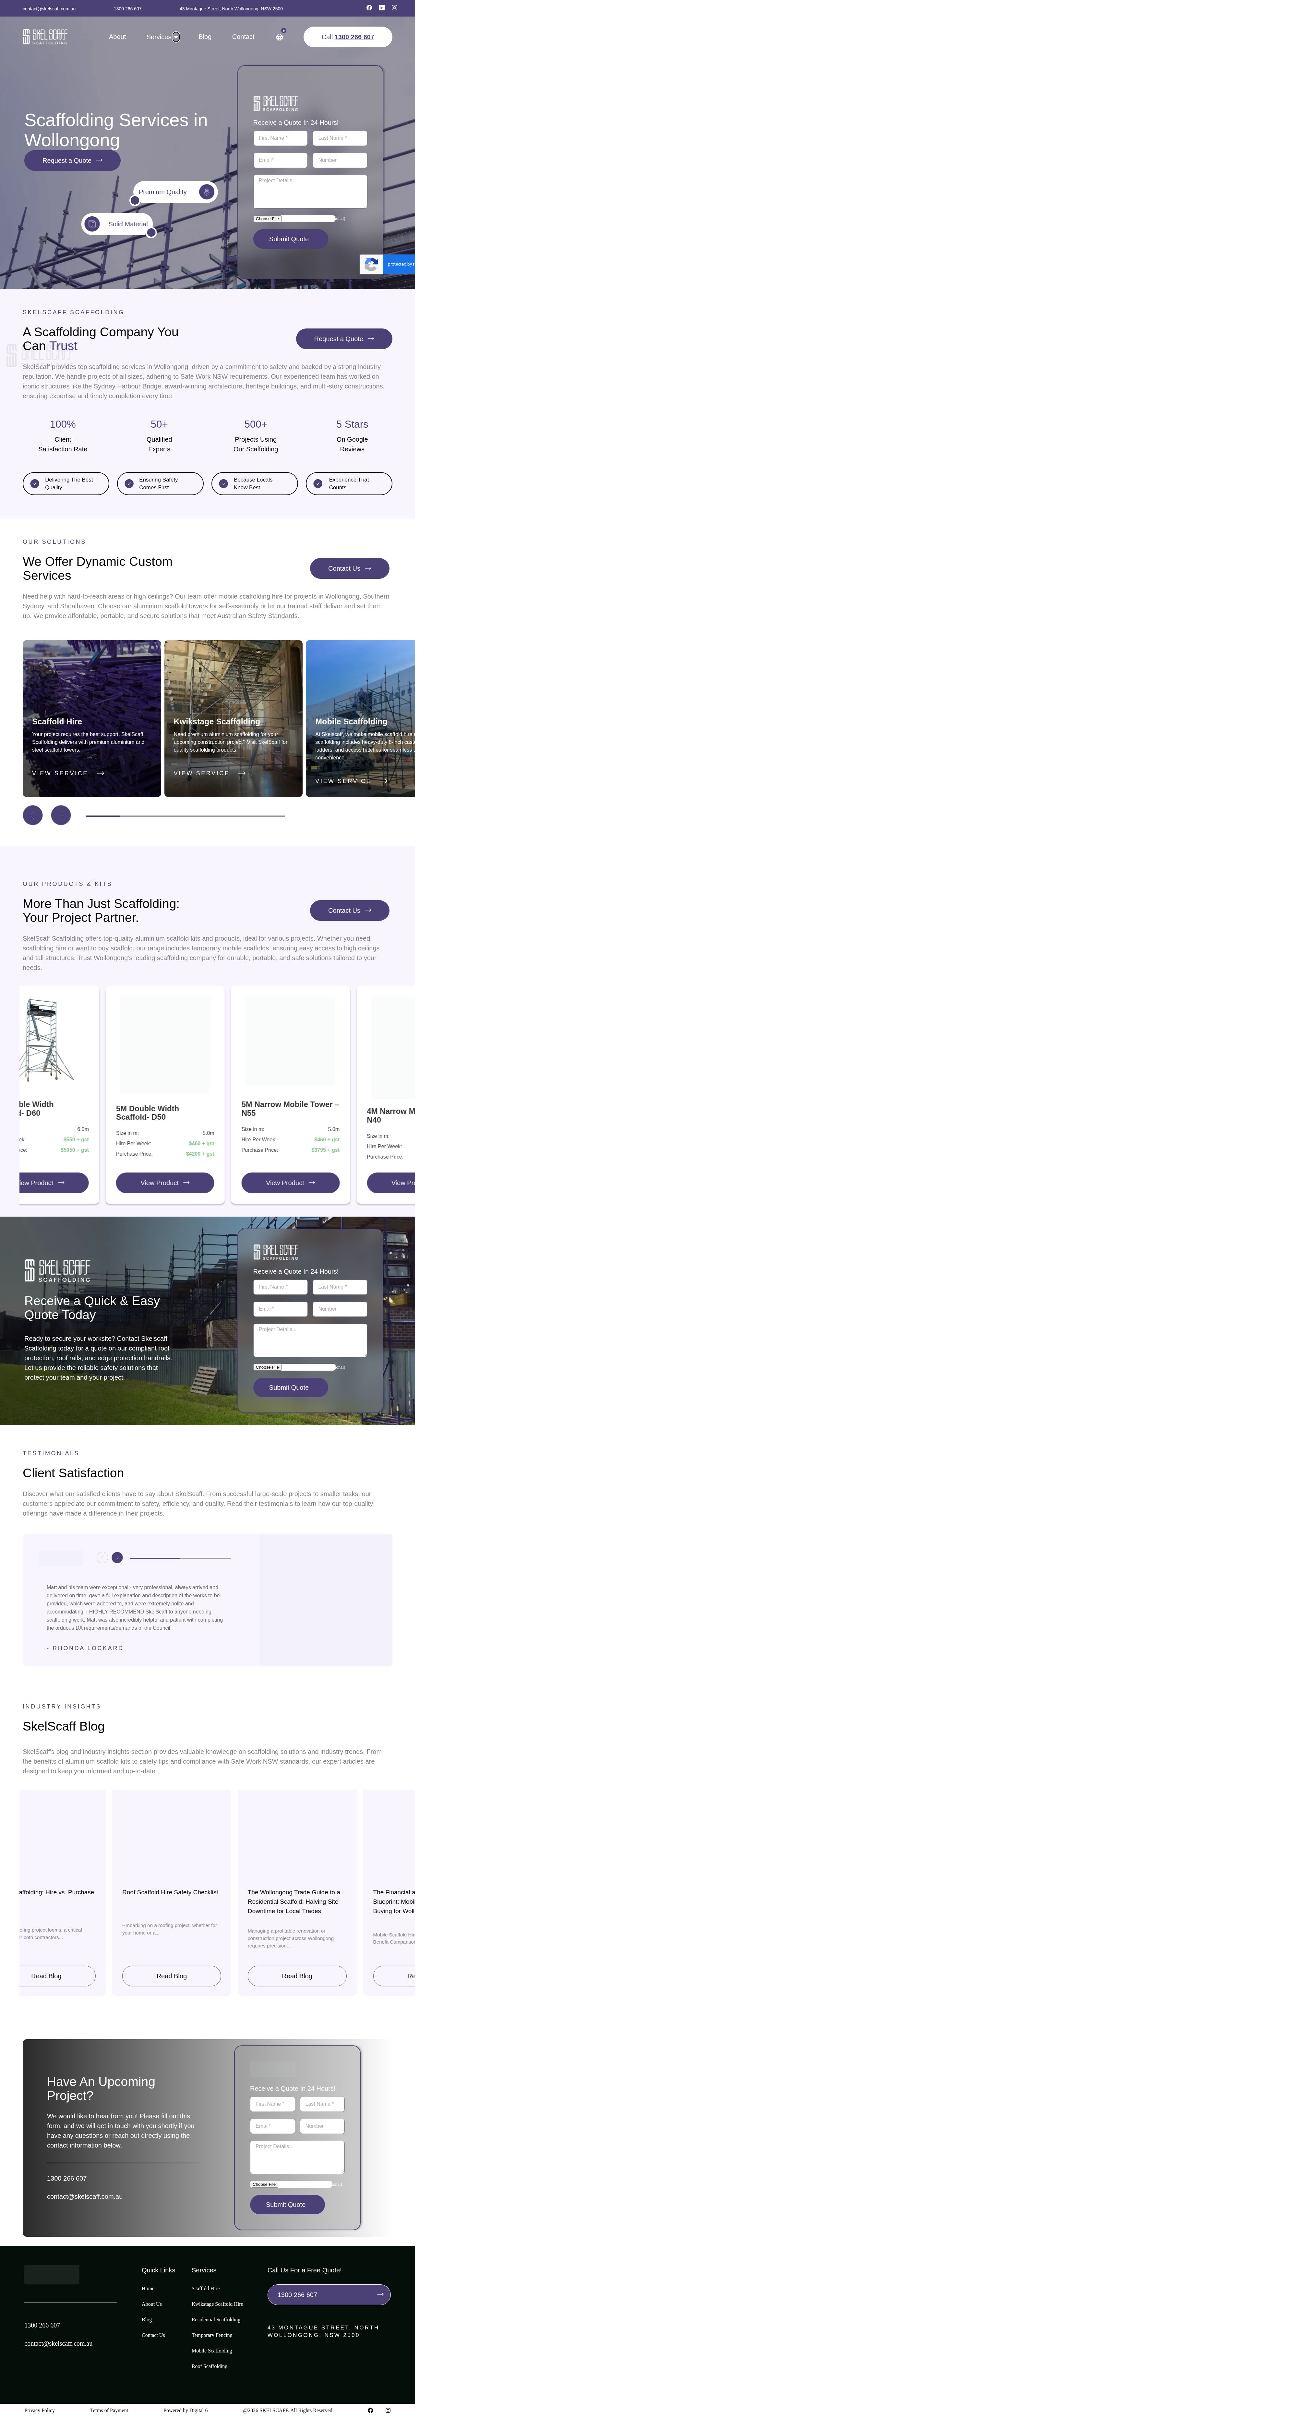This screenshot has height=2417, width=1294.
Task: Click the Number field in the hero form
Action: pos(340,161)
